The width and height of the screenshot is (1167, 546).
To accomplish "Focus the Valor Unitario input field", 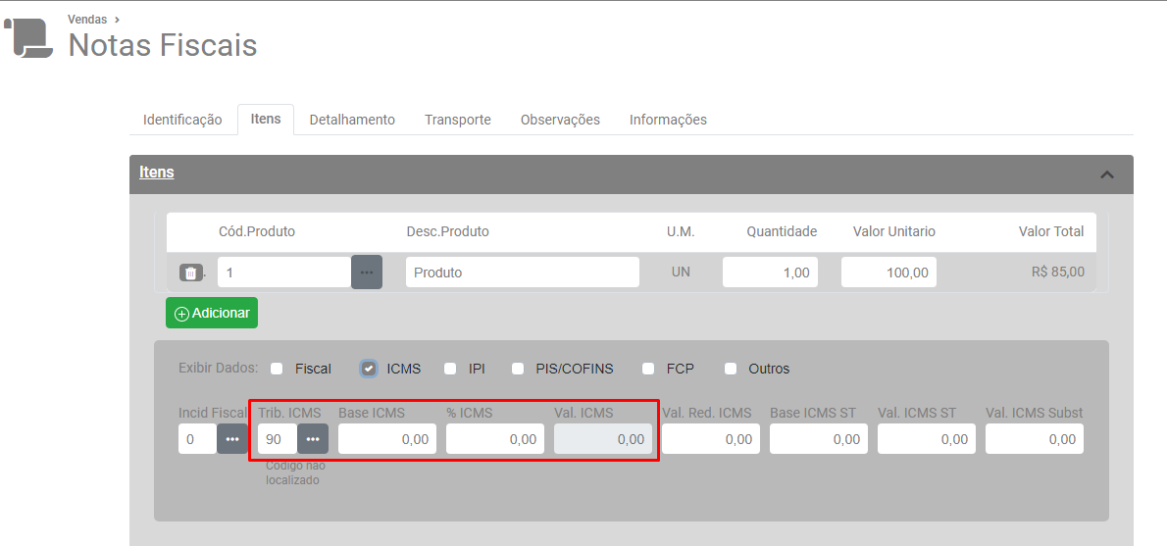I will [x=888, y=273].
